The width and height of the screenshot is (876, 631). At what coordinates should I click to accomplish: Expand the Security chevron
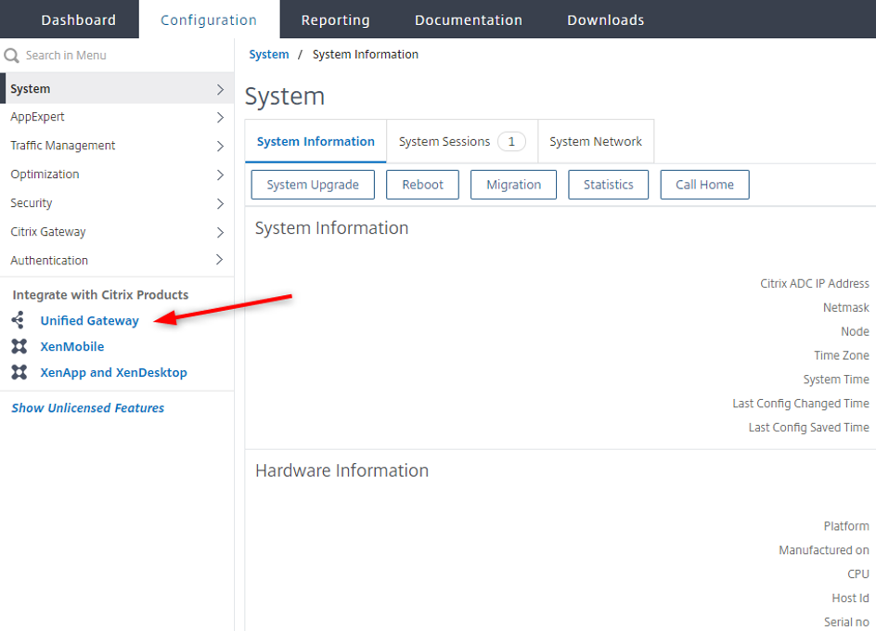pos(220,203)
